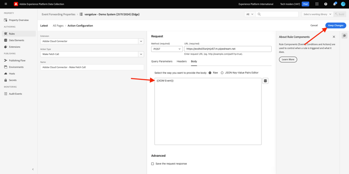The image size is (349, 174).
Task: Close the About Rule Components panel
Action: (334, 37)
